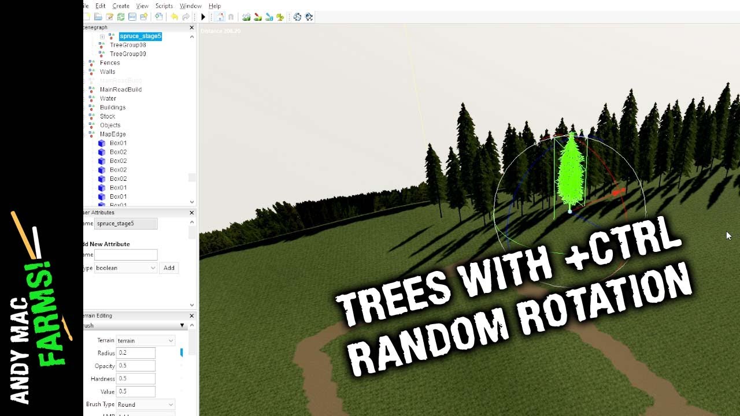Viewport: 740px width, 416px height.
Task: Select the Fences node label
Action: tap(110, 63)
